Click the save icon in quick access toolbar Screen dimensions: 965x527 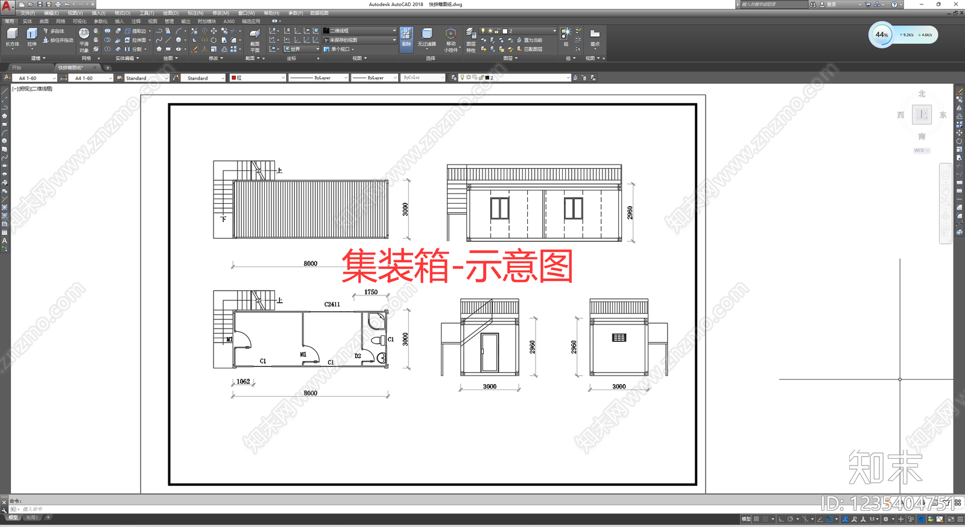(40, 4)
